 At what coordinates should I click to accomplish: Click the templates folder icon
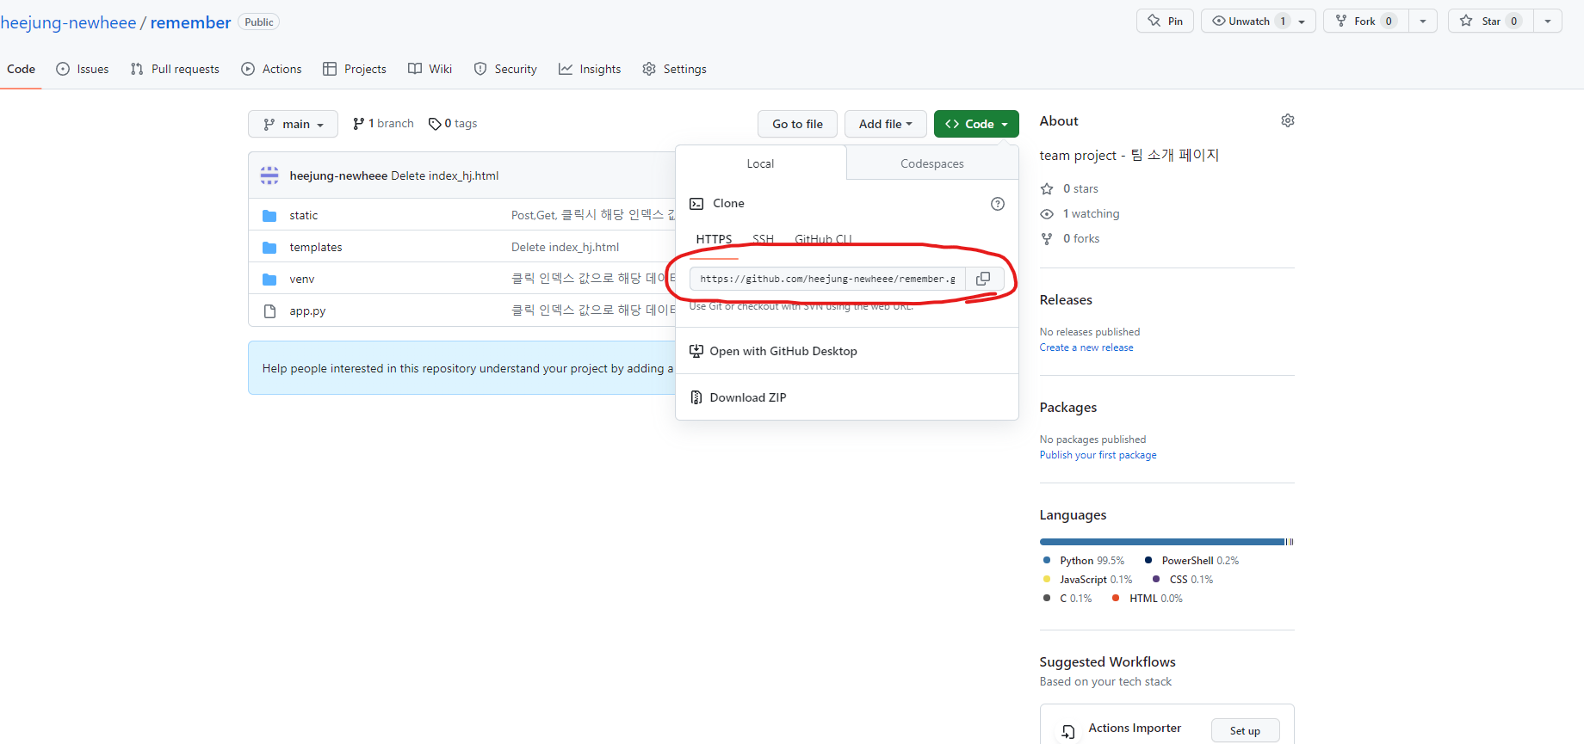(269, 247)
